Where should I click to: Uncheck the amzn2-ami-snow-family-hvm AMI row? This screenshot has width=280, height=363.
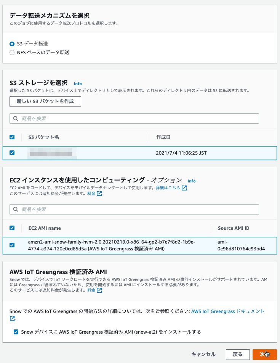[12, 245]
